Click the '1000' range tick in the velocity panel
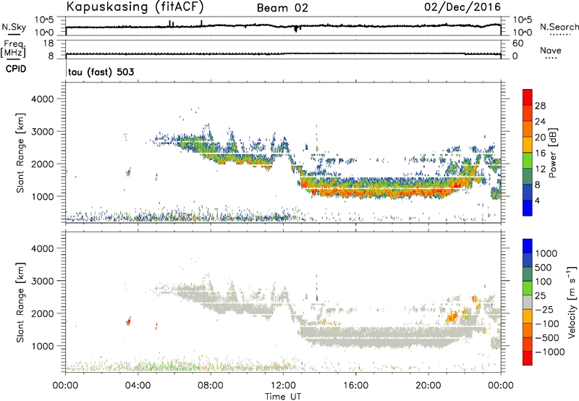579x401 pixels. point(43,346)
